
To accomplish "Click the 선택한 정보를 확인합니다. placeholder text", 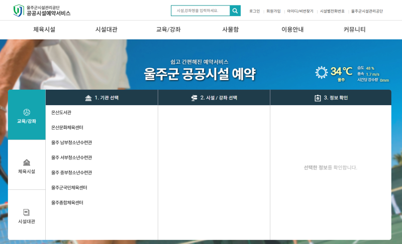I will coord(331,168).
